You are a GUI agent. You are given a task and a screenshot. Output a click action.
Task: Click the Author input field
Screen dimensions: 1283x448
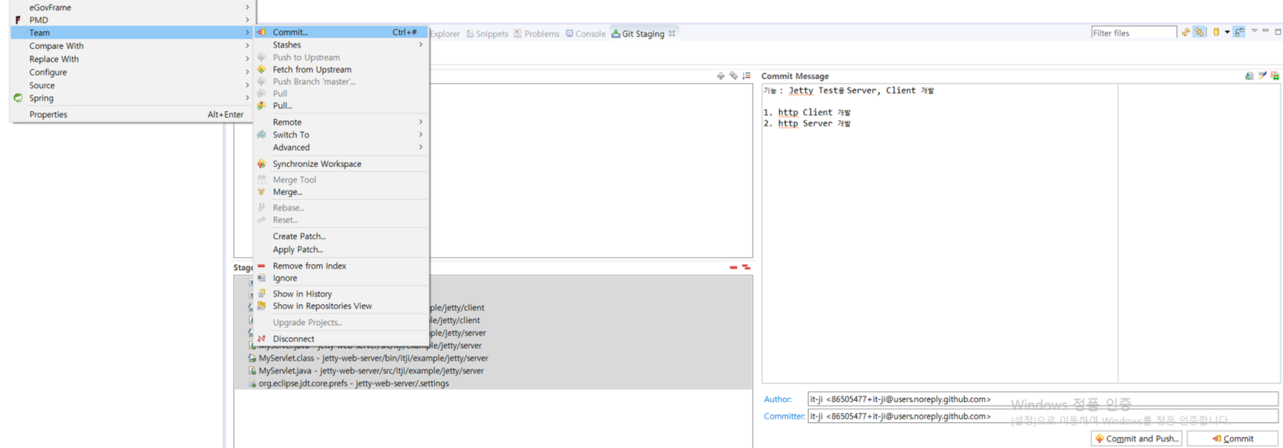click(1043, 399)
